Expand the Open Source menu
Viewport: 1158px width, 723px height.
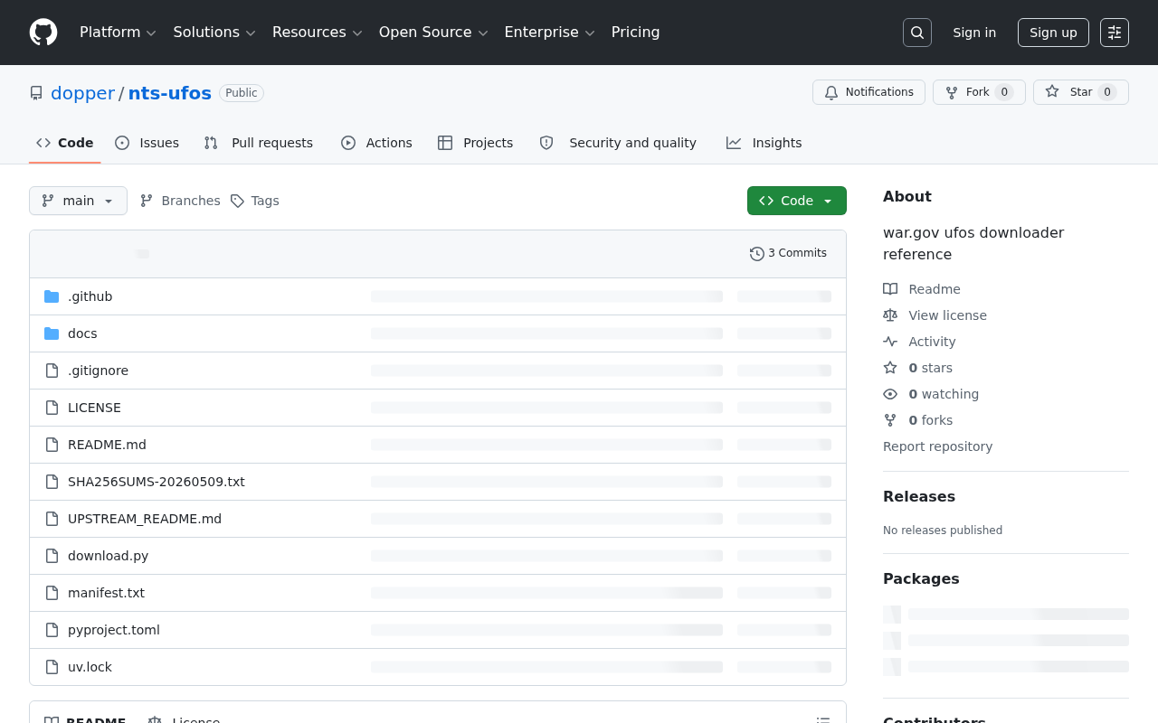tap(433, 33)
